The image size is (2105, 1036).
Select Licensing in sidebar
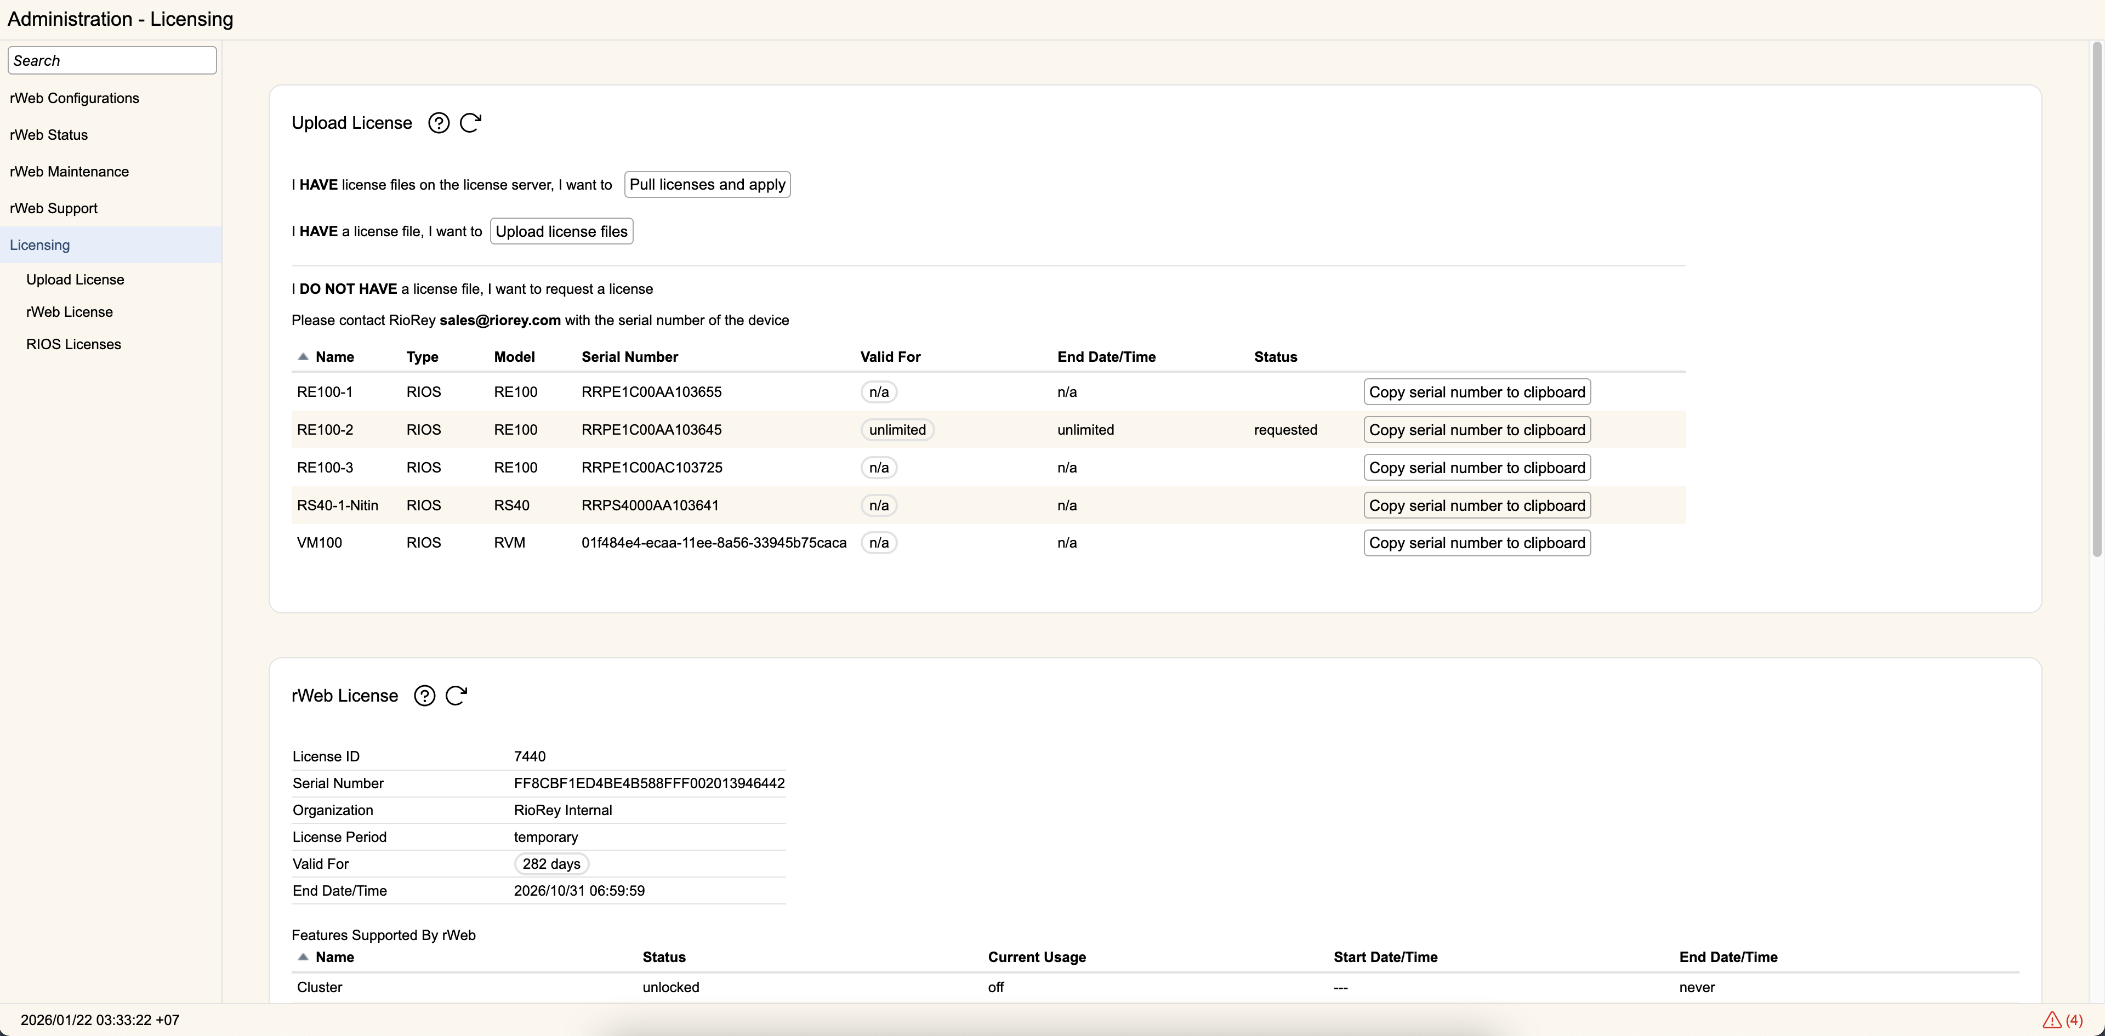coord(110,245)
